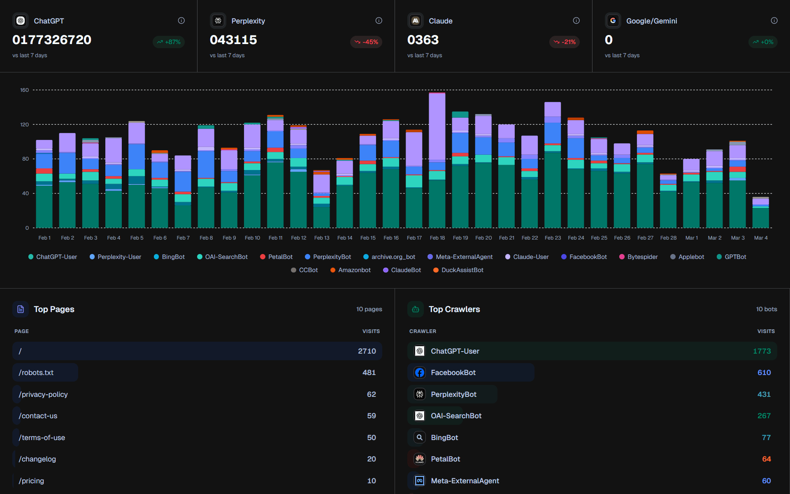Click the Meta-ExternalAgent icon in Top Crawlers
The image size is (790, 494).
420,480
